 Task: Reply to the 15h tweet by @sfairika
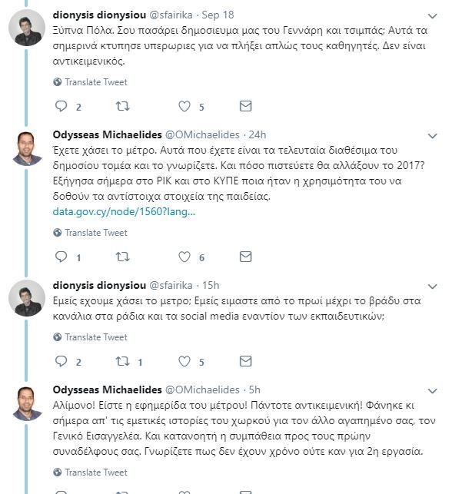[61, 361]
